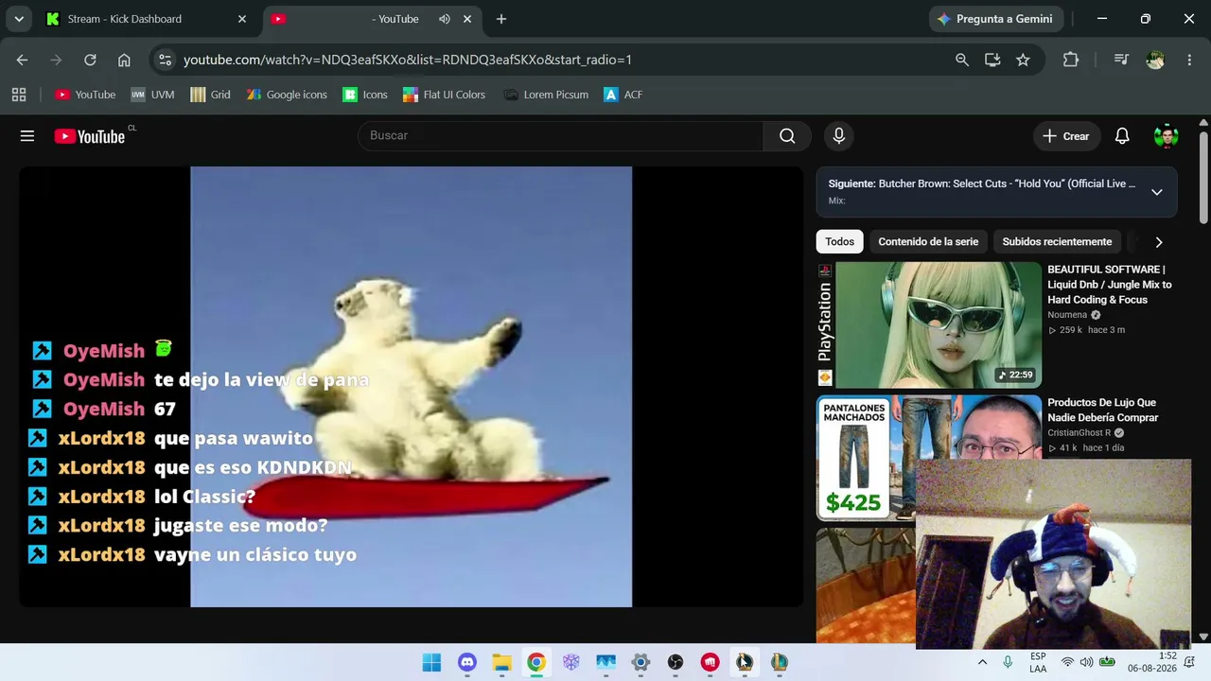Viewport: 1211px width, 681px height.
Task: View site information icon in the address bar
Action: 165,60
